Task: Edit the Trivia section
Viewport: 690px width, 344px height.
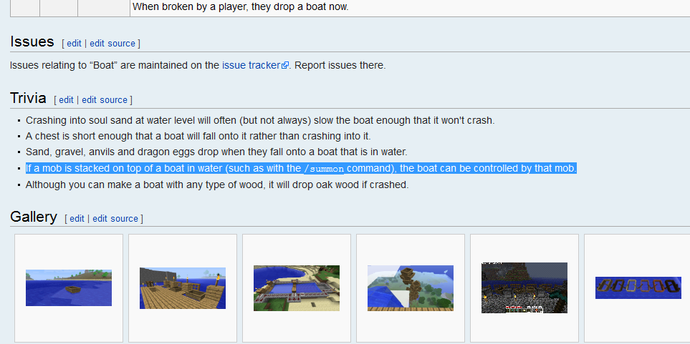Action: coord(66,99)
